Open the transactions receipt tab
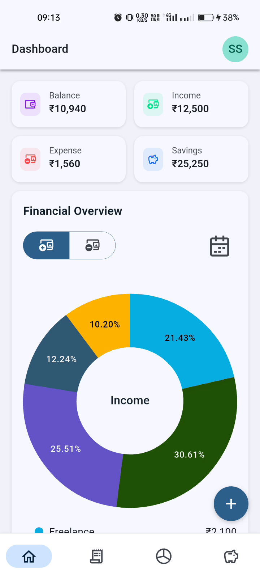Screen dimensions: 260x579 pyautogui.click(x=96, y=556)
